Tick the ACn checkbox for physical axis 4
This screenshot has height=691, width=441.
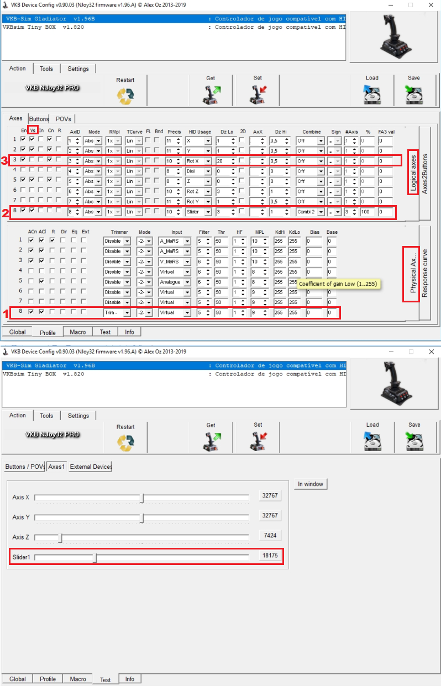(x=32, y=271)
